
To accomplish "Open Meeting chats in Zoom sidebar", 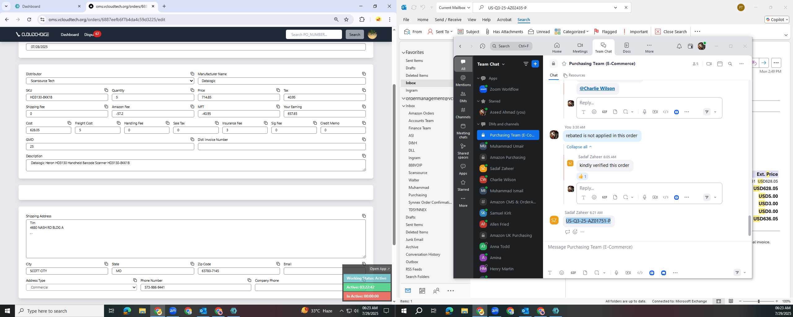I will [x=463, y=131].
